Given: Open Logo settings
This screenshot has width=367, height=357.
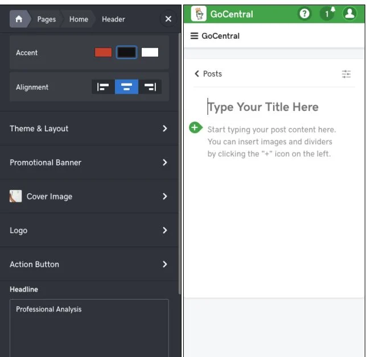Looking at the screenshot, I should click(89, 230).
